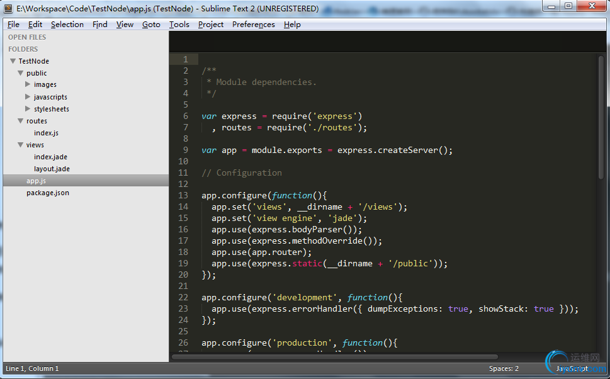The height and width of the screenshot is (379, 610).
Task: Click line number 1 in gutter
Action: tap(186, 60)
